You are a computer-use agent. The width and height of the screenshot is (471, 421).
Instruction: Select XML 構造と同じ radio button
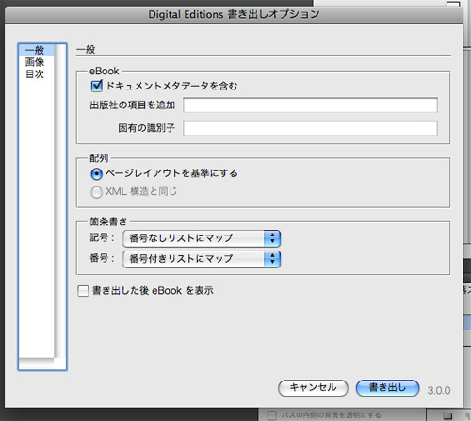pyautogui.click(x=96, y=192)
